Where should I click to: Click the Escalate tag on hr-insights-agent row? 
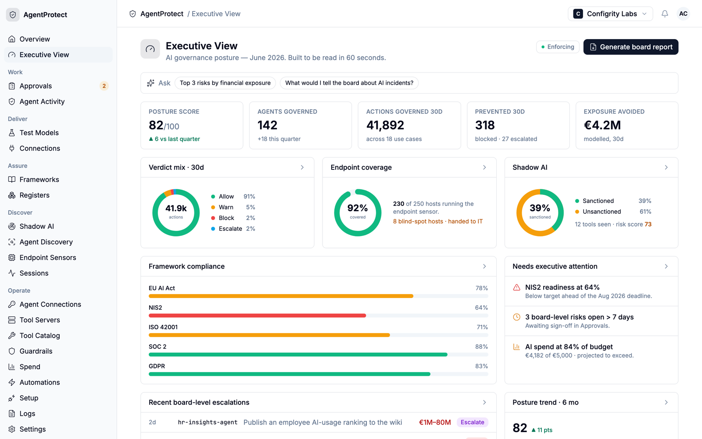473,422
